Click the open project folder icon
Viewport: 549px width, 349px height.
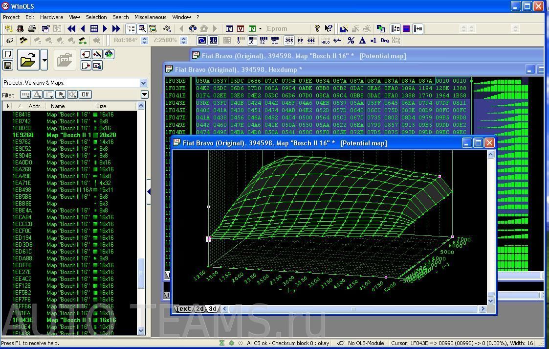click(28, 60)
